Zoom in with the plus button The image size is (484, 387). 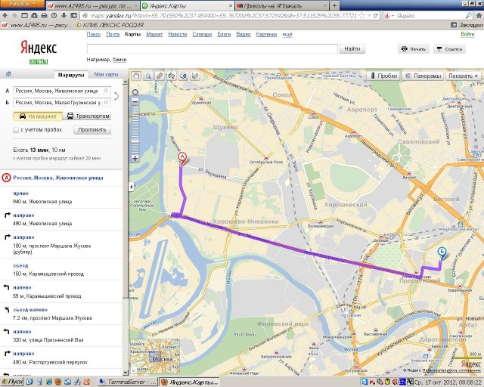coord(135,159)
